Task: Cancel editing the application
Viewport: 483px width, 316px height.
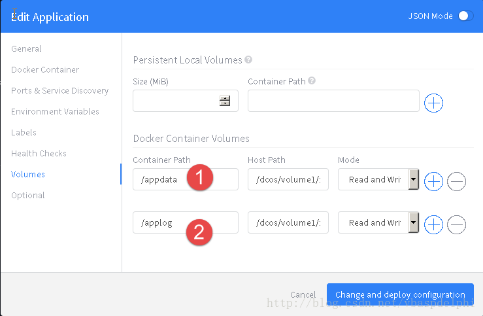Action: coord(303,294)
